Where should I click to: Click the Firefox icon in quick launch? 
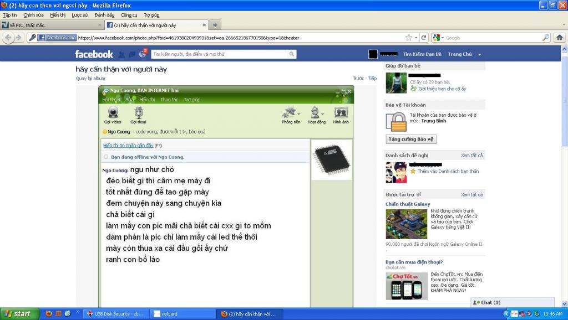point(49,313)
